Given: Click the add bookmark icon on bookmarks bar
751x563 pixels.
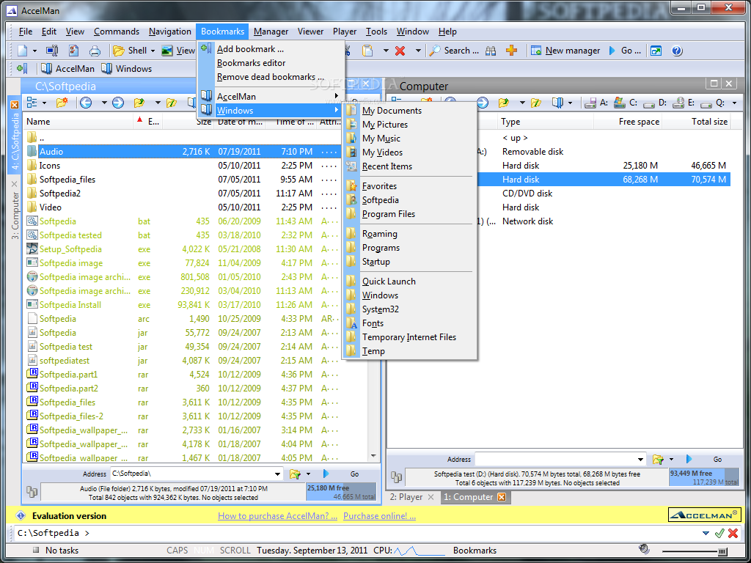Looking at the screenshot, I should coord(23,68).
